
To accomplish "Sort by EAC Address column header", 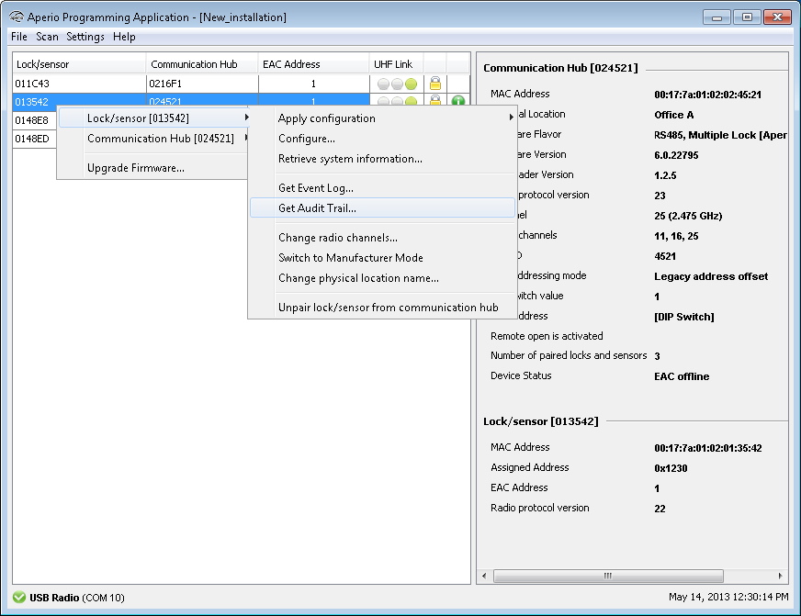I will click(x=313, y=64).
